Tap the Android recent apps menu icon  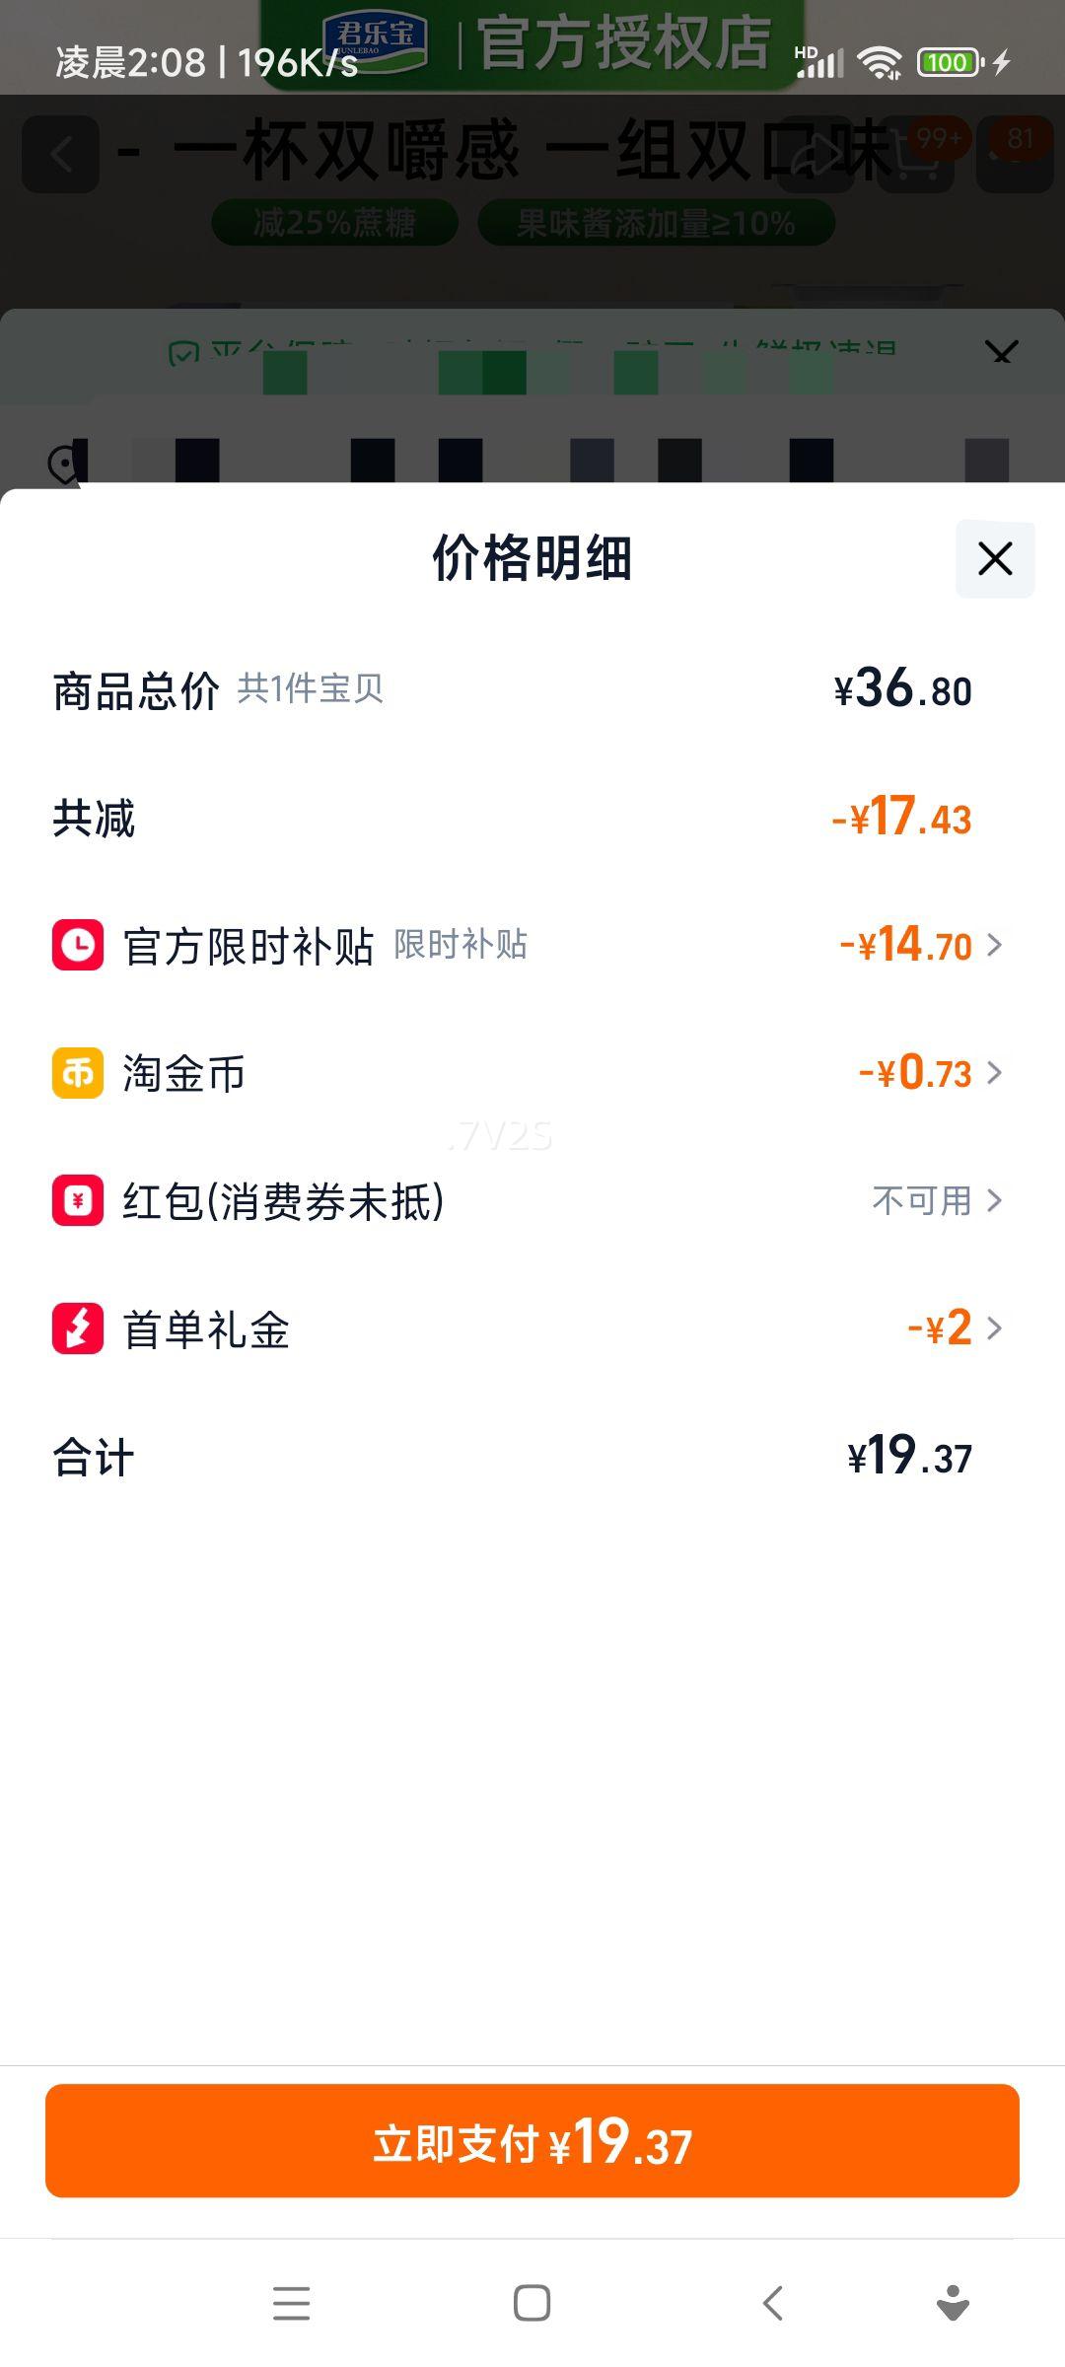[291, 2303]
